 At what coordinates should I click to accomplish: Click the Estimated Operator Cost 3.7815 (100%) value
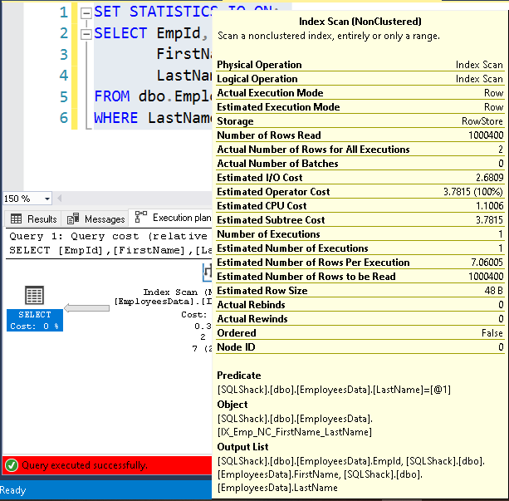coord(473,192)
